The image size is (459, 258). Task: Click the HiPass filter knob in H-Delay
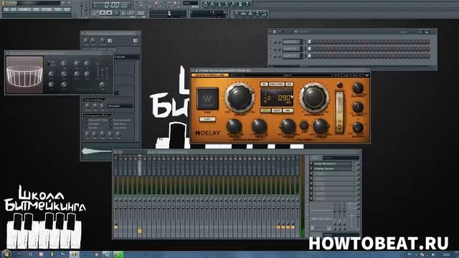[288, 127]
